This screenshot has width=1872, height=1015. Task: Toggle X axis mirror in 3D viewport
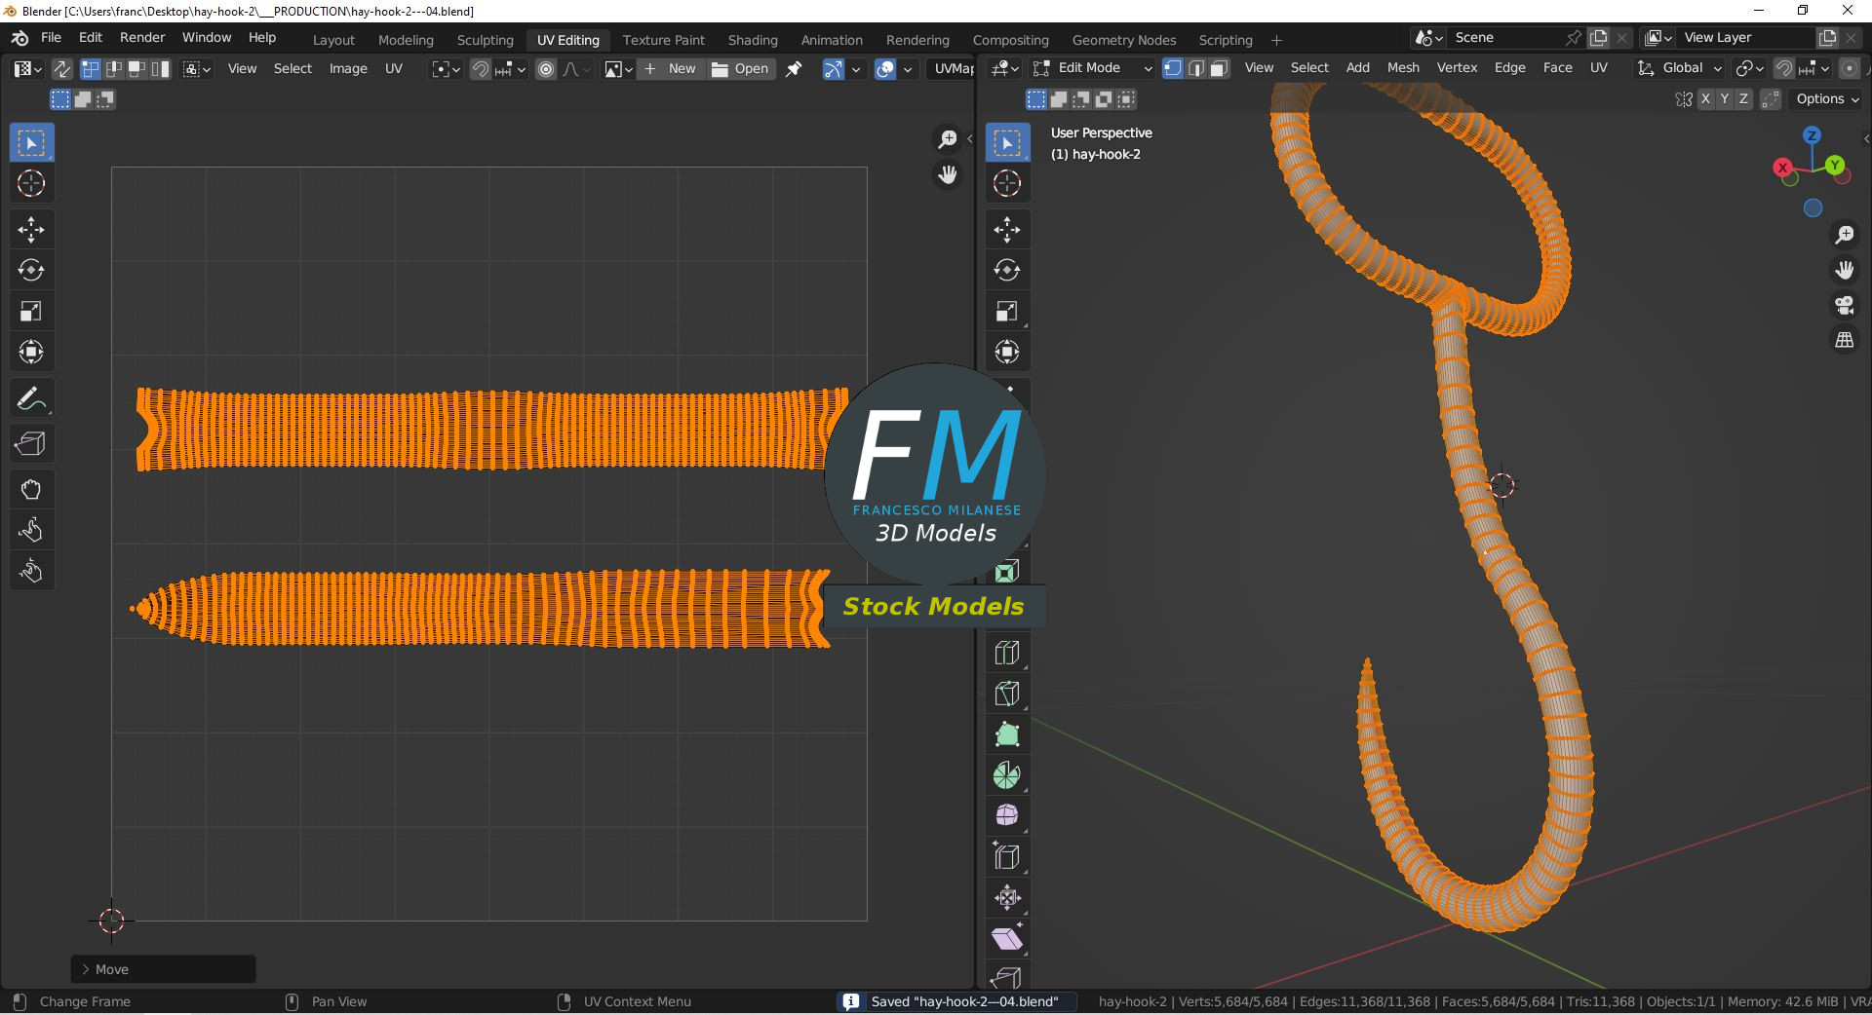pos(1705,99)
